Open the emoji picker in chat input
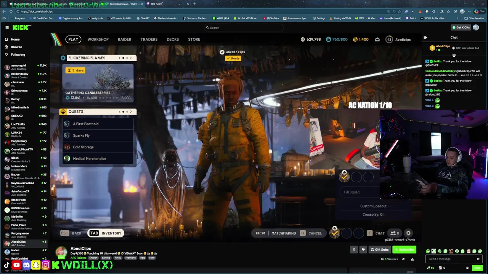488x274 pixels. 478,259
